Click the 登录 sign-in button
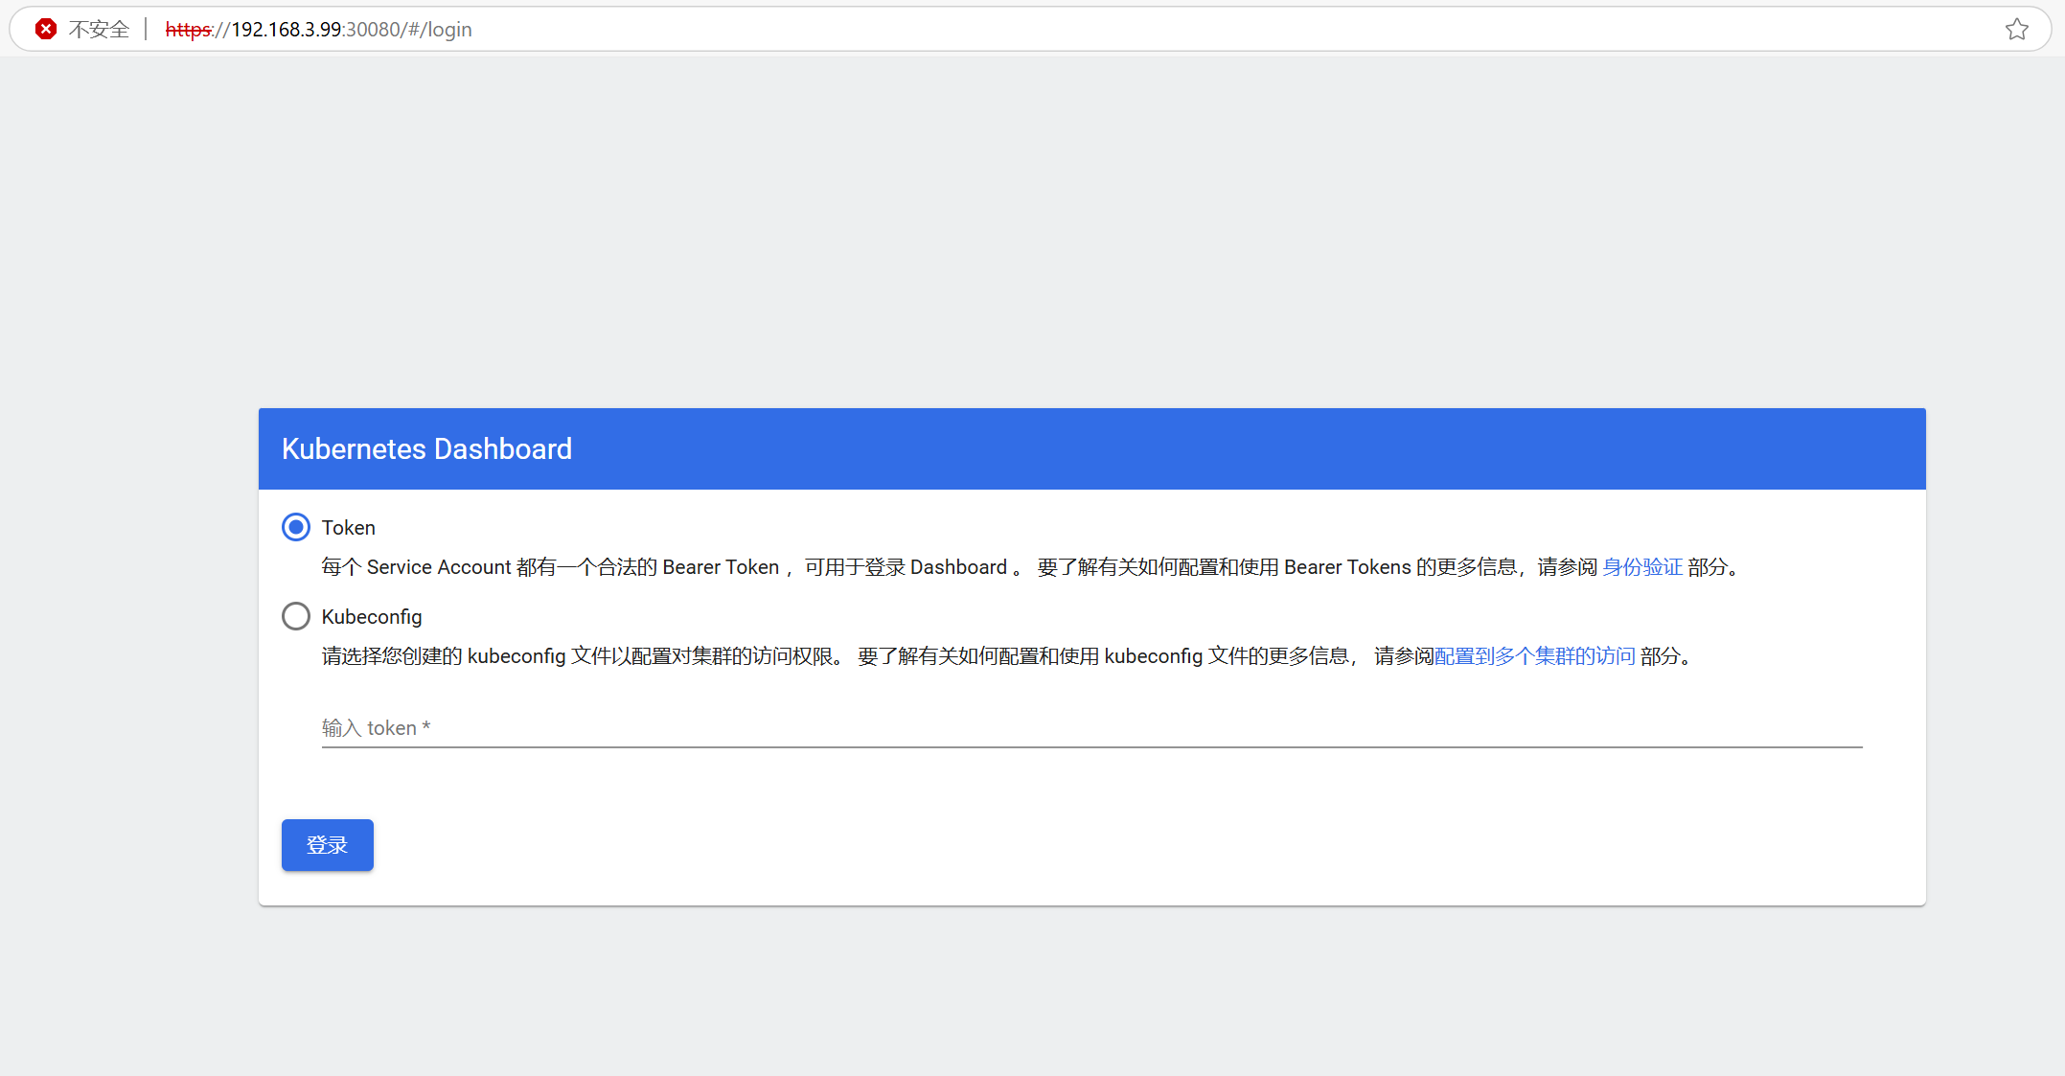2065x1076 pixels. 327,845
